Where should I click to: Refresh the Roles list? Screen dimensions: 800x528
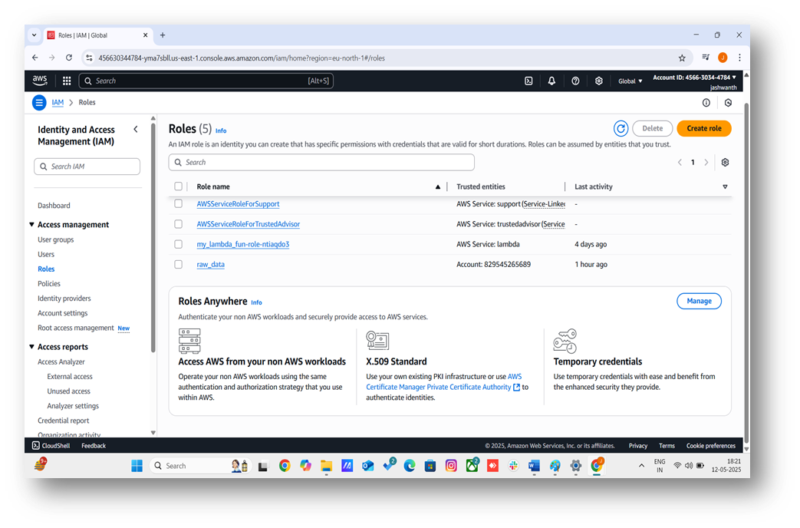pyautogui.click(x=621, y=129)
